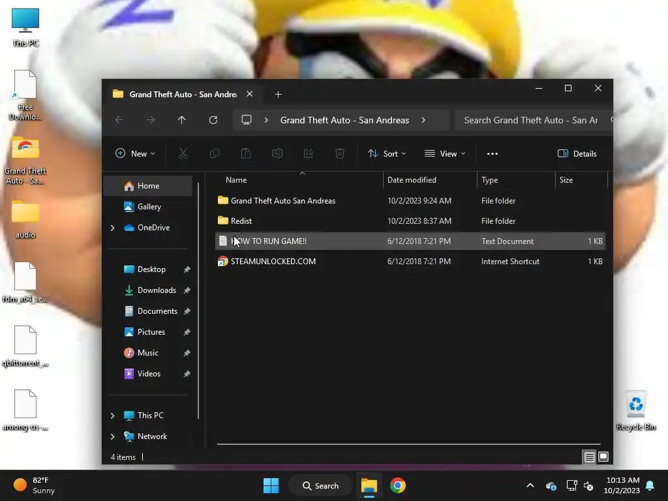The image size is (668, 501).
Task: Open Videos in quick access
Action: coord(149,374)
